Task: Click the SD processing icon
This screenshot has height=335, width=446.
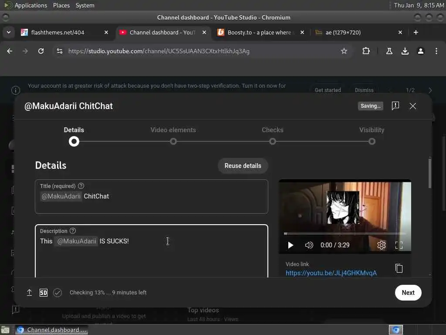Action: point(44,293)
